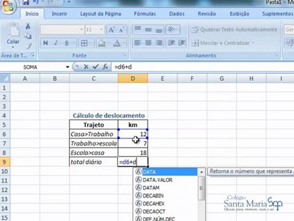The width and height of the screenshot is (294, 221).
Task: Click the quick access toolbar customize arrow
Action: (69, 2)
